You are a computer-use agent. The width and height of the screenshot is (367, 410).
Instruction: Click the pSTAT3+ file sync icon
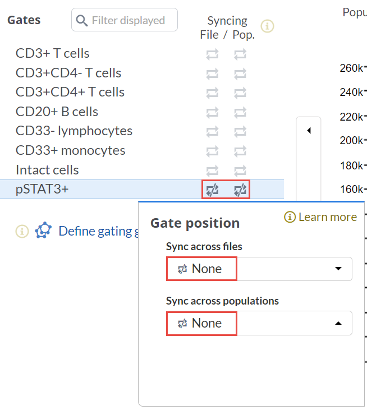tap(213, 190)
